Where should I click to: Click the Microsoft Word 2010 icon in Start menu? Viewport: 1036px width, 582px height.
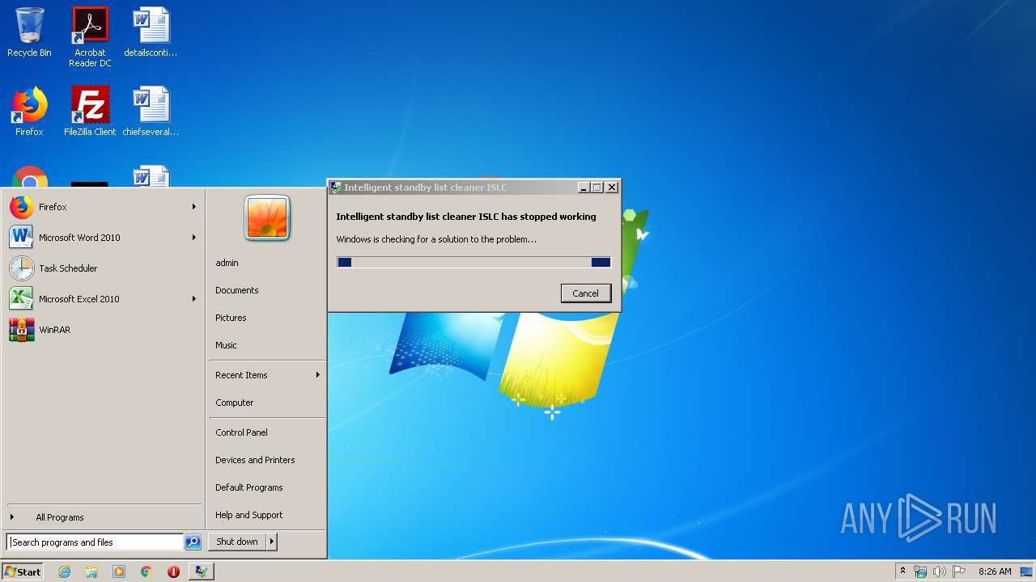coord(22,238)
